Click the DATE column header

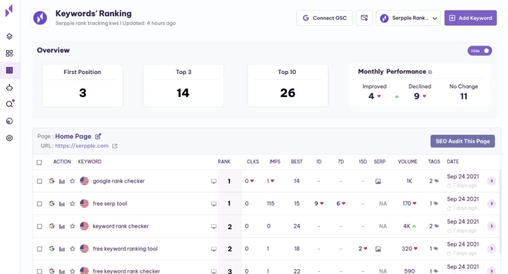point(453,162)
